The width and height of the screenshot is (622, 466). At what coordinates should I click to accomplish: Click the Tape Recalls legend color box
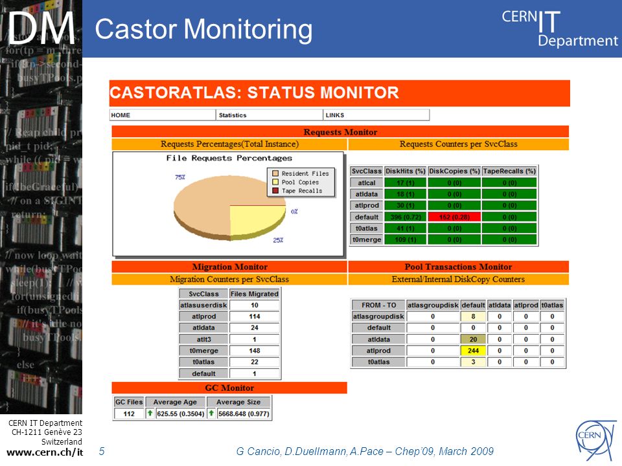pos(275,190)
